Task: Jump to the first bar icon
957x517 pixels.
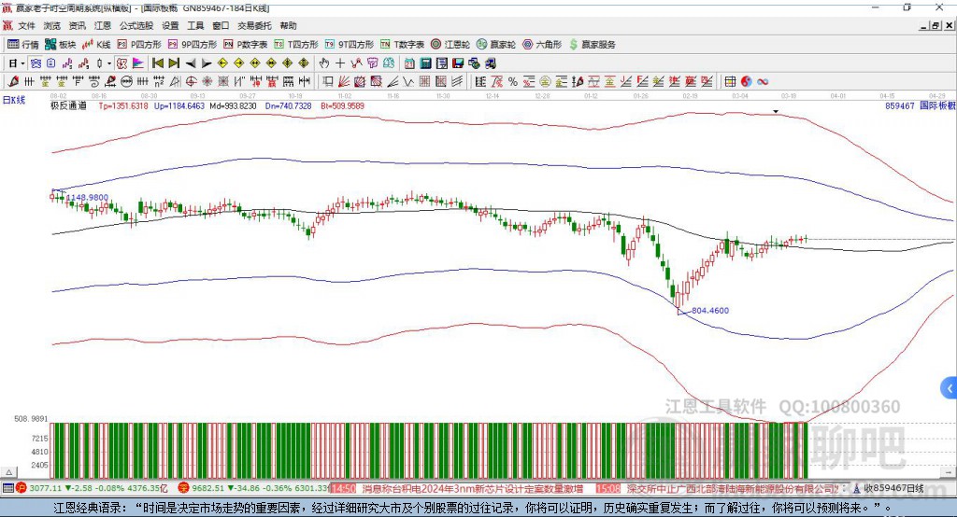Action: point(157,63)
